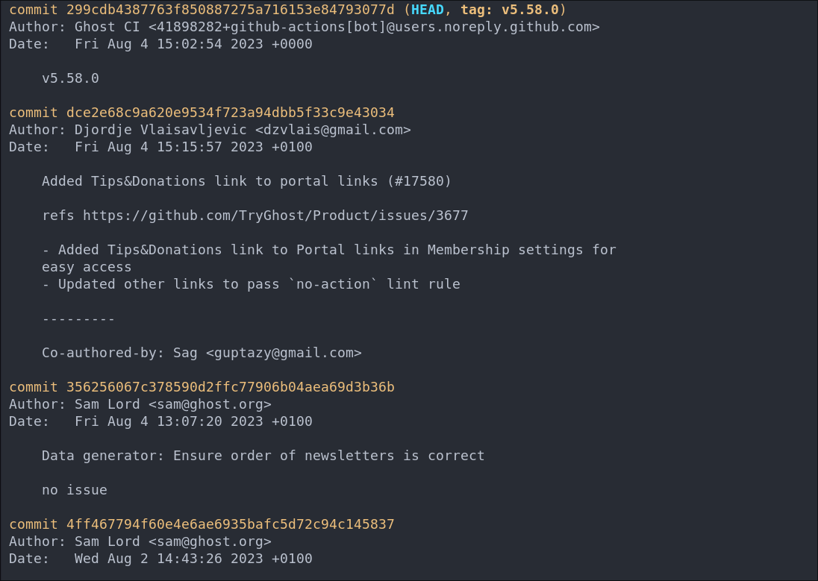Click the v5.58.0 commit message text
Image resolution: width=818 pixels, height=581 pixels.
pos(70,79)
